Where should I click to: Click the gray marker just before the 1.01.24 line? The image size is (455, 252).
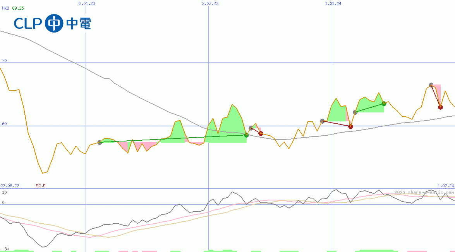click(322, 121)
